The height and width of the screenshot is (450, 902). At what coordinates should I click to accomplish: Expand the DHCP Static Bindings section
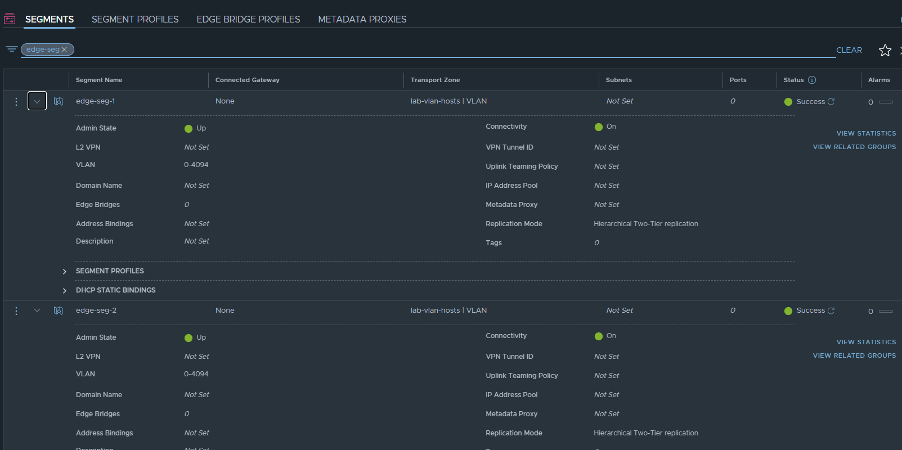tap(65, 291)
